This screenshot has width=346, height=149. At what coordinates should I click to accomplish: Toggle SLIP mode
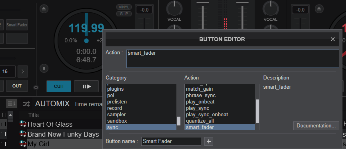[124, 14]
